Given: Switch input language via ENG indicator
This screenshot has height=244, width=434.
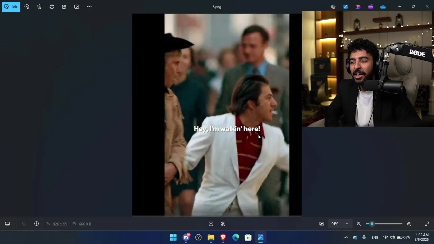Looking at the screenshot, I should (x=375, y=237).
